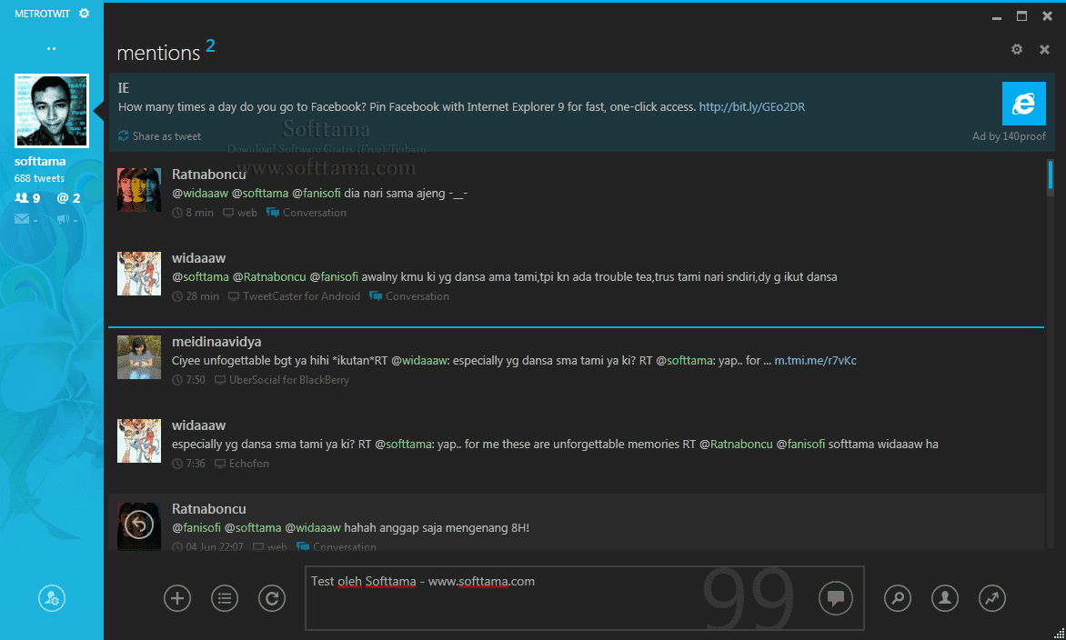Screen dimensions: 1066x640
Task: Refresh the timeline with the circular arrow icon
Action: coord(271,598)
